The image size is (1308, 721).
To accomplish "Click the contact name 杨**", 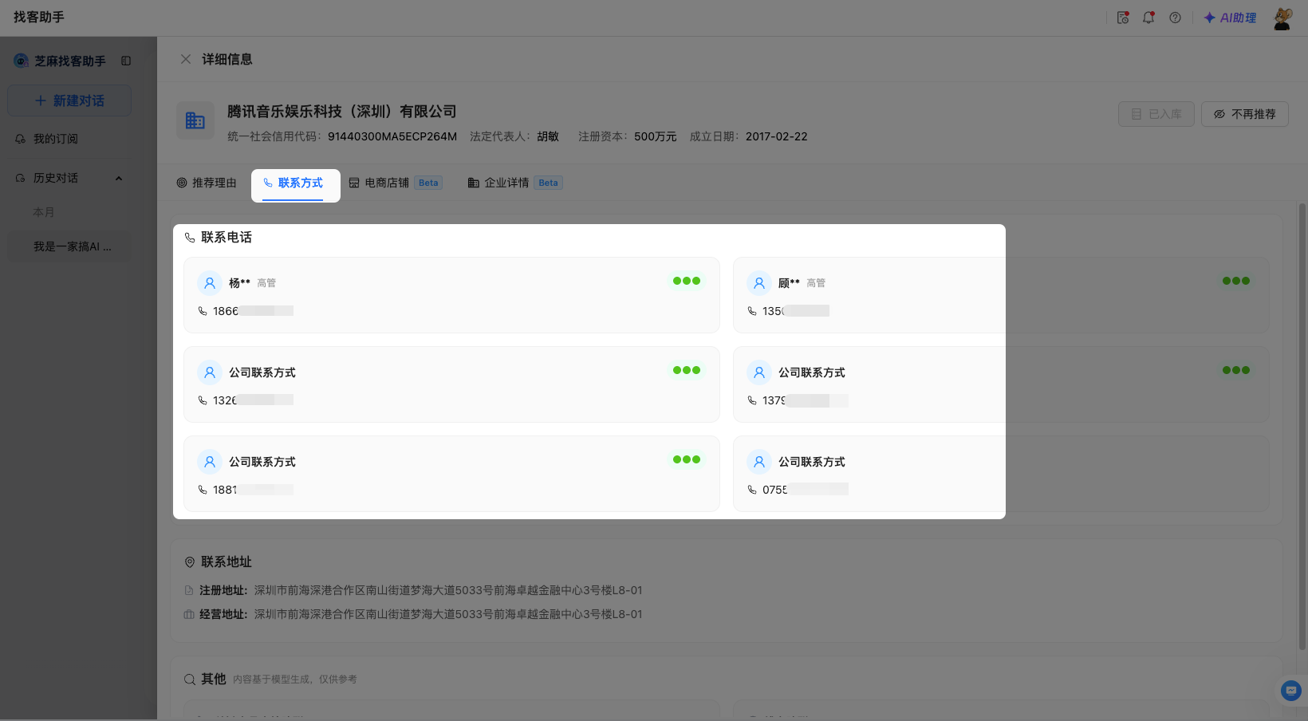I will point(239,283).
